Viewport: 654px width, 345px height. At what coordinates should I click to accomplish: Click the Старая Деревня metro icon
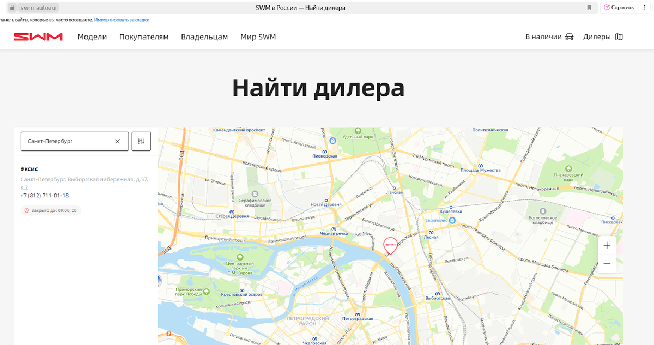pyautogui.click(x=232, y=212)
